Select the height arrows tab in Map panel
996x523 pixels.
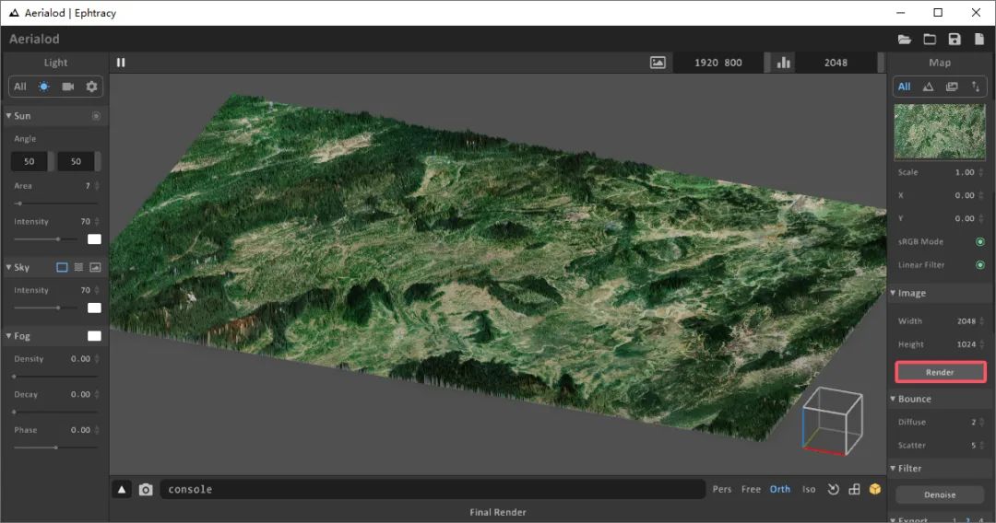pos(975,87)
